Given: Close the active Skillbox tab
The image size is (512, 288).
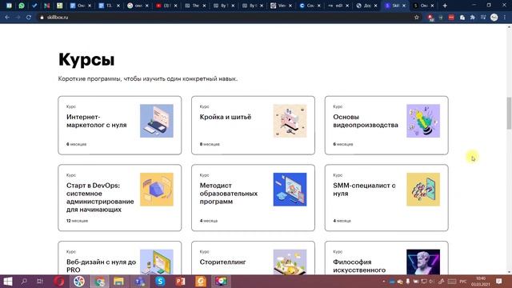Looking at the screenshot, I should click(404, 6).
